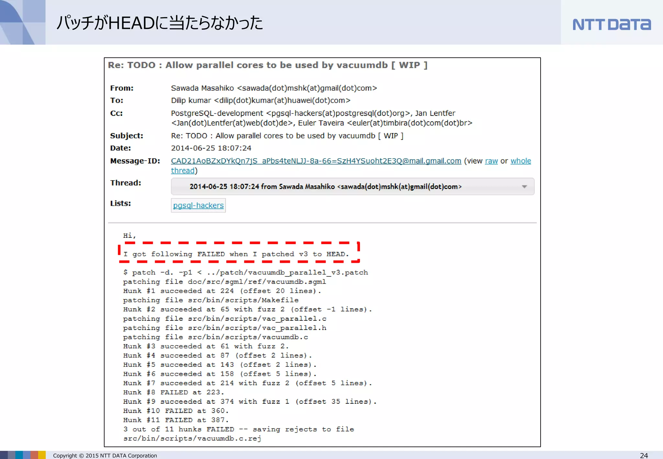The height and width of the screenshot is (459, 663).
Task: Open the 'whole' thread link
Action: pyautogui.click(x=521, y=161)
